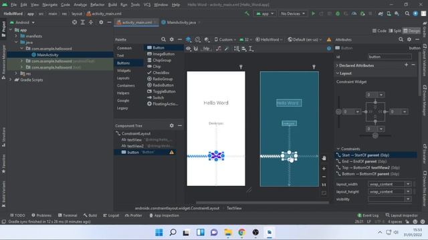Open Layout Inspector
428x240 pixels.
(x=401, y=215)
